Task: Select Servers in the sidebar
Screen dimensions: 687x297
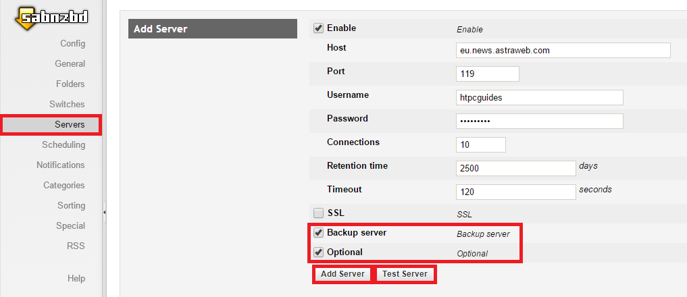Action: coord(70,125)
